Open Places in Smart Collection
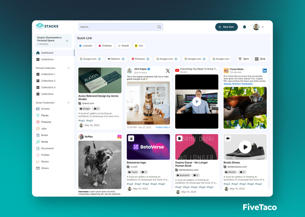Screen dimensions: 305x217 pyautogui.click(x=44, y=115)
